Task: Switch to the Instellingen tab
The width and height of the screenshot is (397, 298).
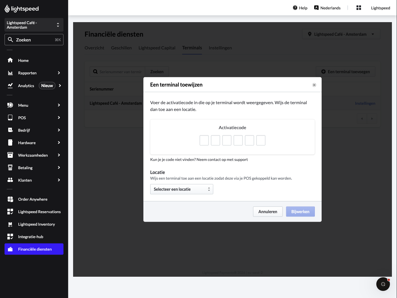Action: tap(220, 48)
